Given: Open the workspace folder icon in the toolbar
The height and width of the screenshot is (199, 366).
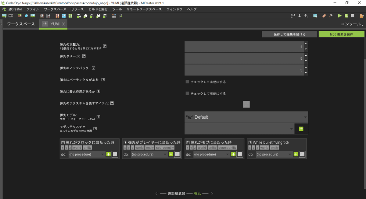Looking at the screenshot, I should point(315,16).
